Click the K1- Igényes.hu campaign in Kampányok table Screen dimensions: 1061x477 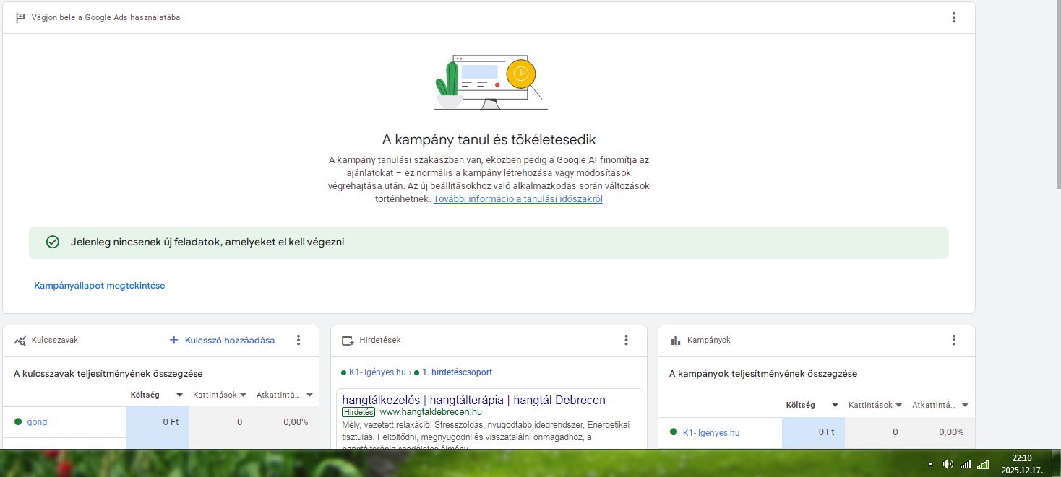pyautogui.click(x=710, y=433)
